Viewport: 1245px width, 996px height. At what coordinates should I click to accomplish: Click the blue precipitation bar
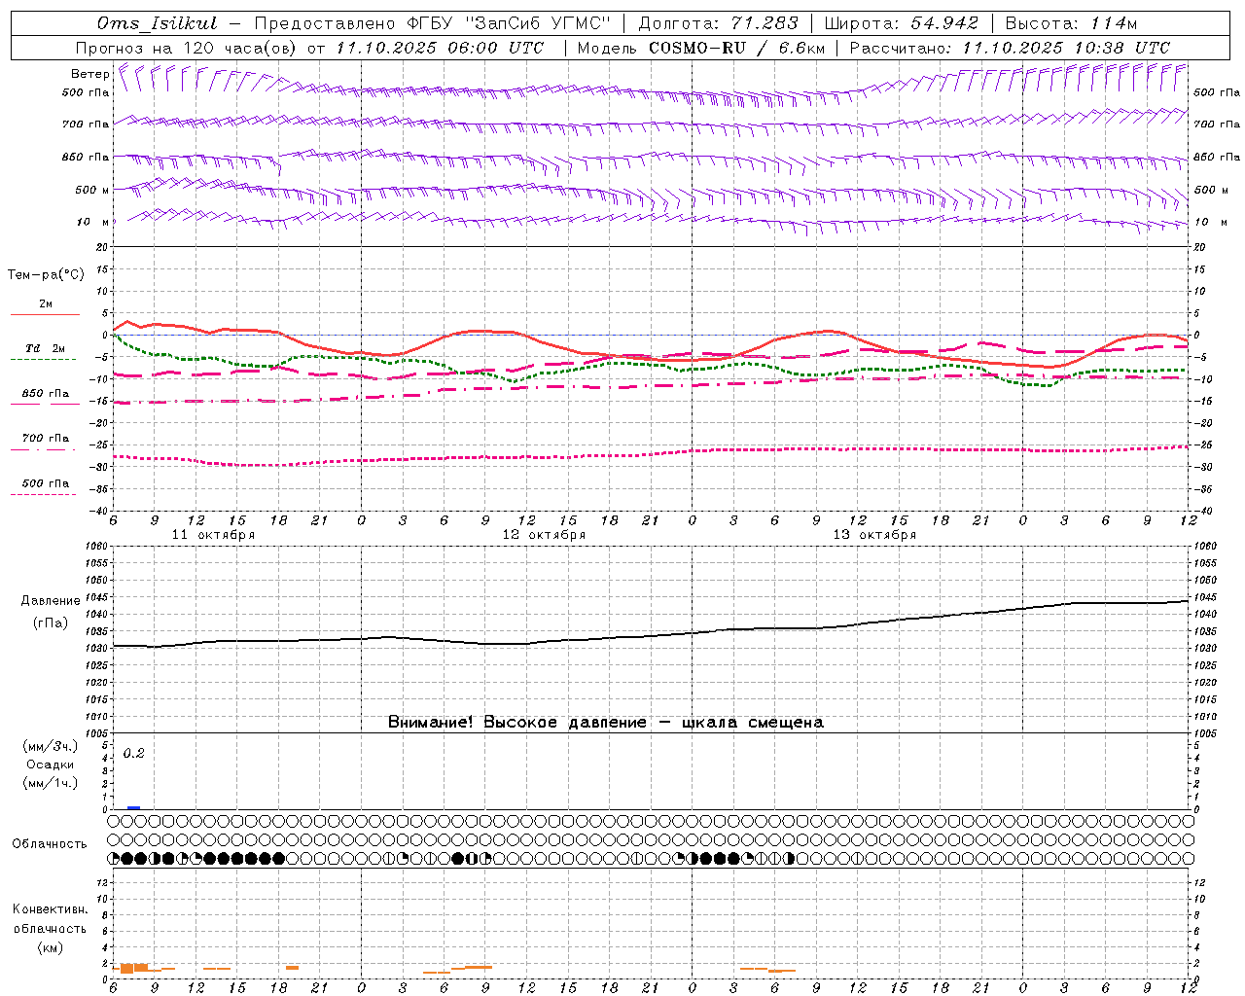pyautogui.click(x=133, y=807)
